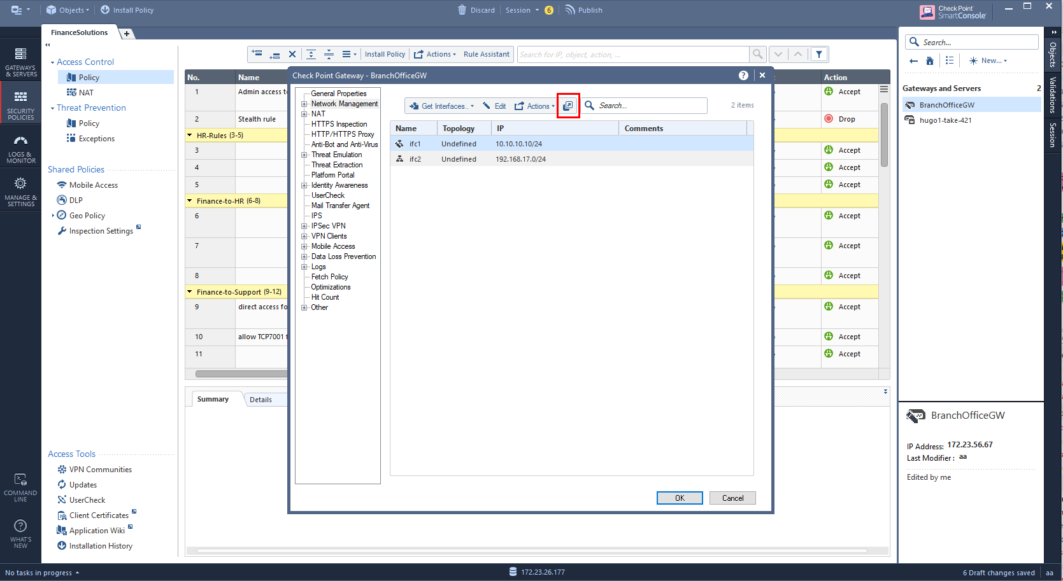Click expand all sections icon in policy toolbar
Viewport: 1063px width, 581px height.
coord(311,54)
